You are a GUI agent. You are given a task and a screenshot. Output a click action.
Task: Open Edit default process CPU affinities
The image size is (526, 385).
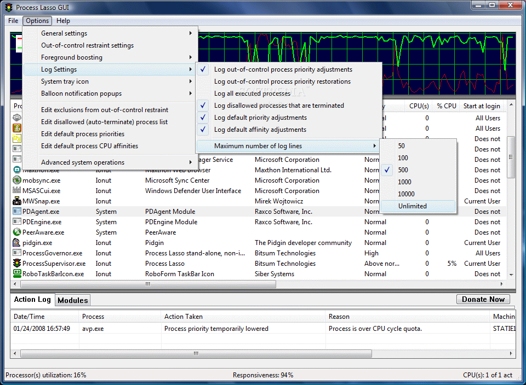110,146
